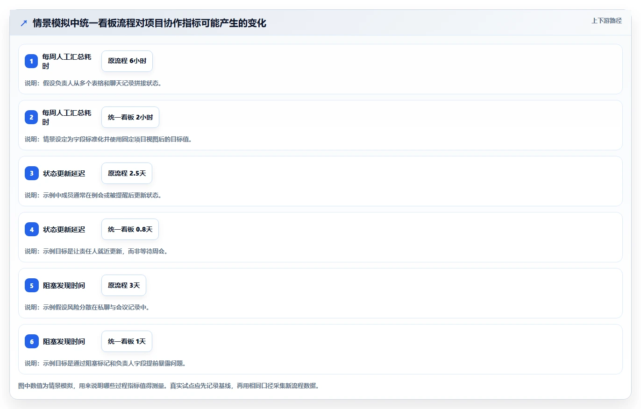Click the trend arrow icon beside the title
Viewport: 641px width, 409px height.
pos(24,23)
